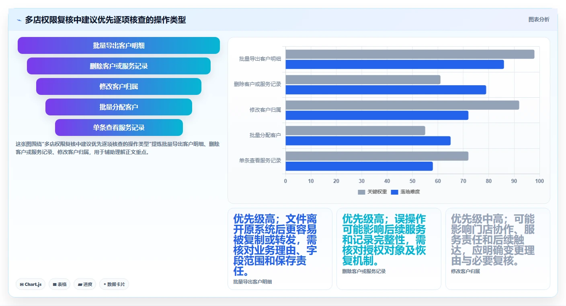Click the 进度 tag chip
566x306 pixels.
point(85,284)
